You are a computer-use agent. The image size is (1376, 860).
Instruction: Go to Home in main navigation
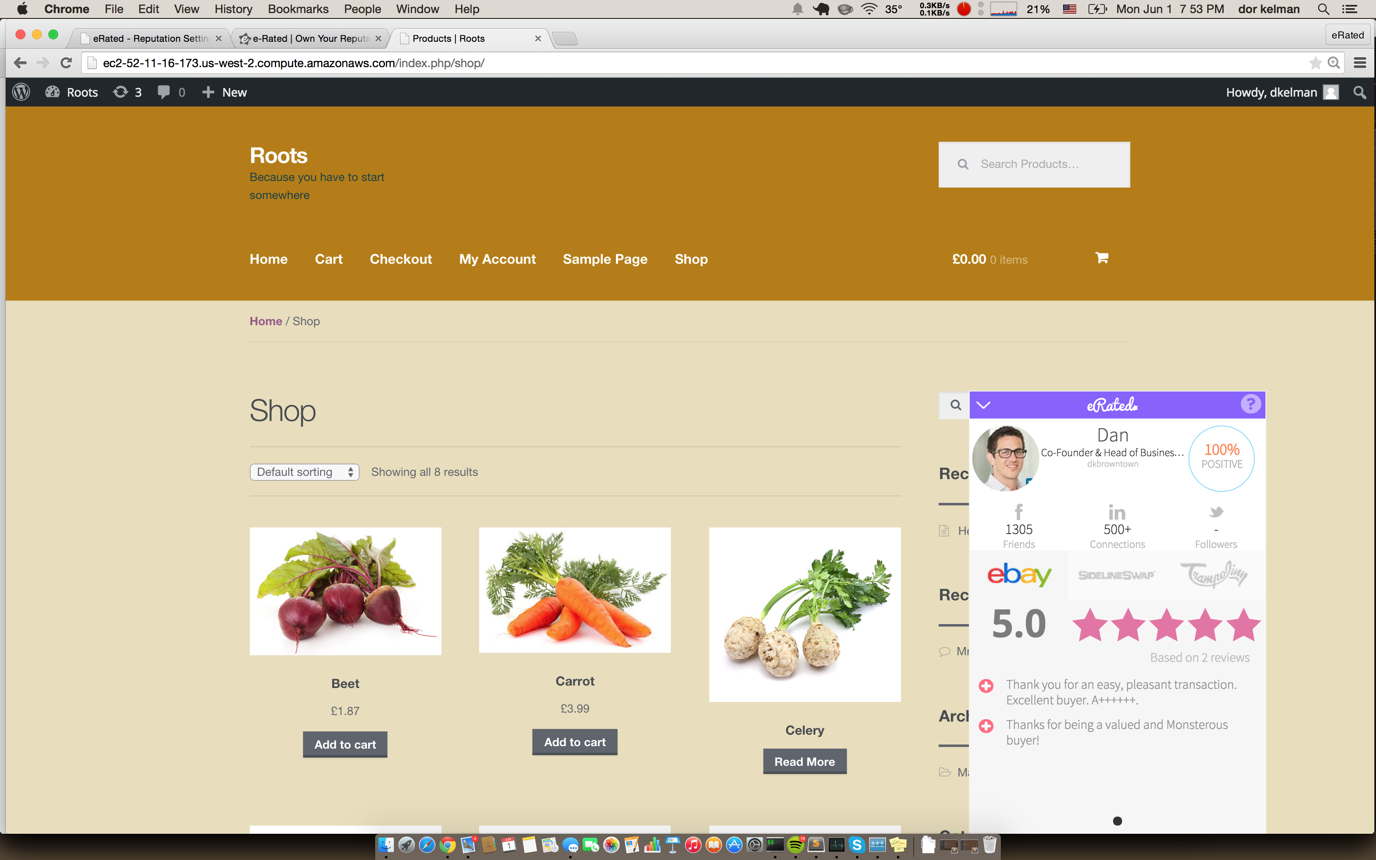pyautogui.click(x=268, y=259)
